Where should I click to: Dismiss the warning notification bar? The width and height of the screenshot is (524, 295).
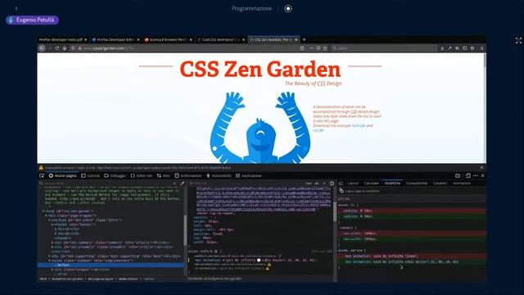pos(481,167)
